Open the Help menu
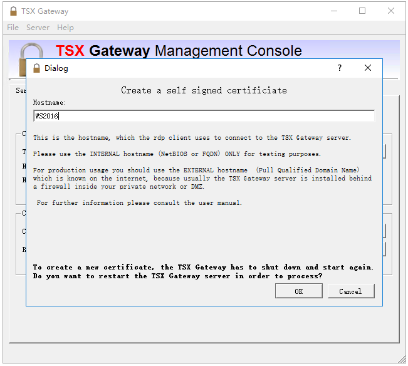The width and height of the screenshot is (408, 366). (65, 28)
